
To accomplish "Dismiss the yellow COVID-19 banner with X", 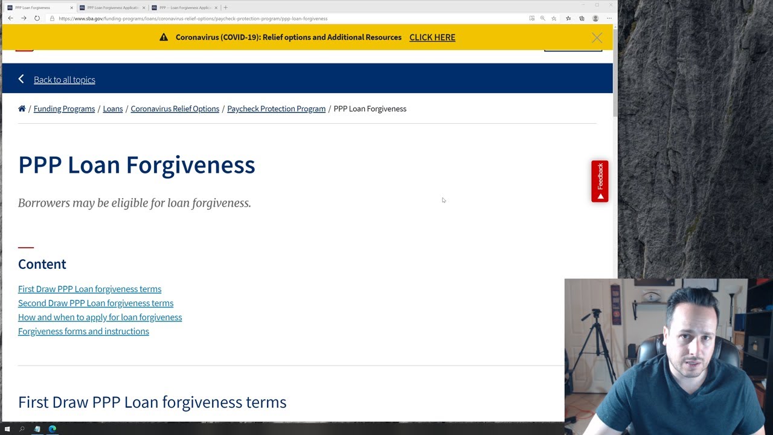I will [597, 37].
